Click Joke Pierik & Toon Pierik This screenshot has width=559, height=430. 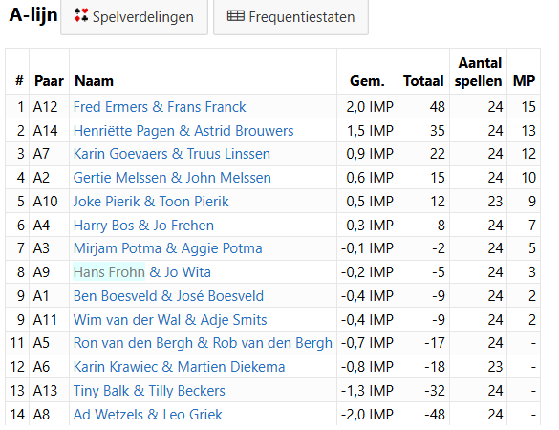[151, 202]
